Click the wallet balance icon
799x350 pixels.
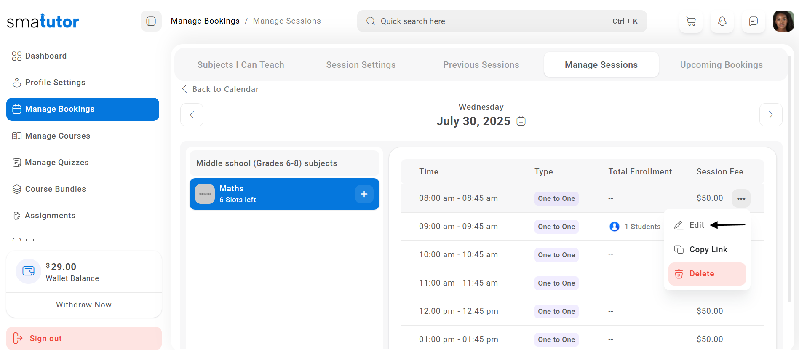point(28,271)
